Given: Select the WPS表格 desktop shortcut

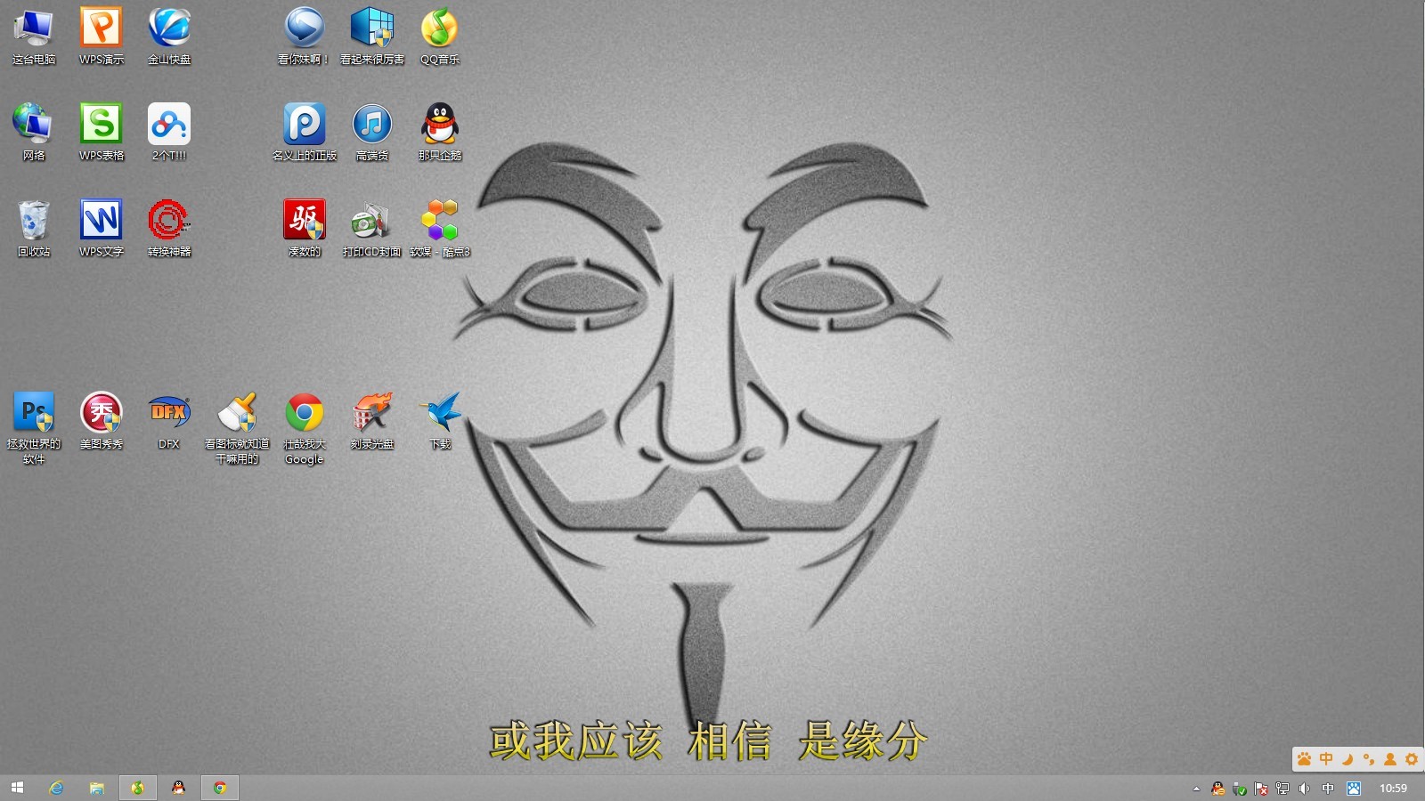Looking at the screenshot, I should pos(102,132).
